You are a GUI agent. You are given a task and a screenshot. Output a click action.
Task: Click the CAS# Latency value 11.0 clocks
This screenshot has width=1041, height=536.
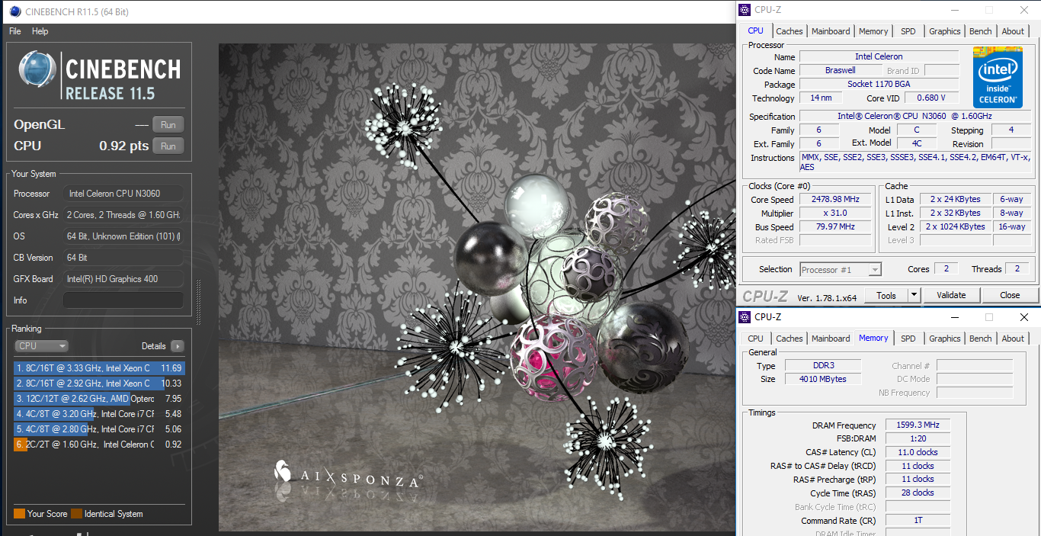coord(918,452)
